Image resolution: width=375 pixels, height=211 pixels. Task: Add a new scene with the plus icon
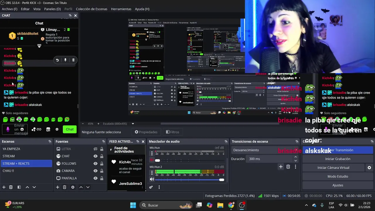coord(4,187)
